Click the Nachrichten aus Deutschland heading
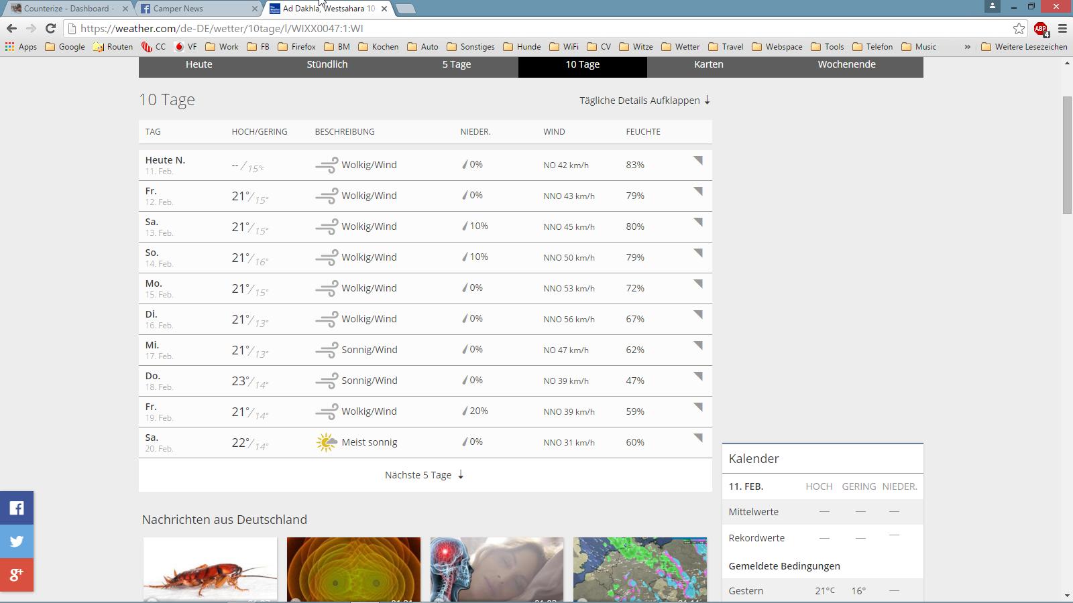The height and width of the screenshot is (603, 1073). pos(225,519)
